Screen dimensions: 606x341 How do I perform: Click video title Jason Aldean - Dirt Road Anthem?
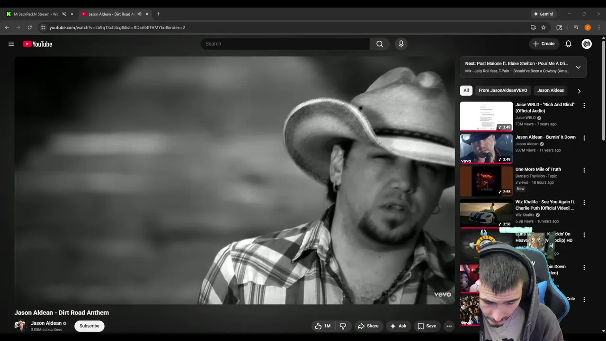pos(62,313)
